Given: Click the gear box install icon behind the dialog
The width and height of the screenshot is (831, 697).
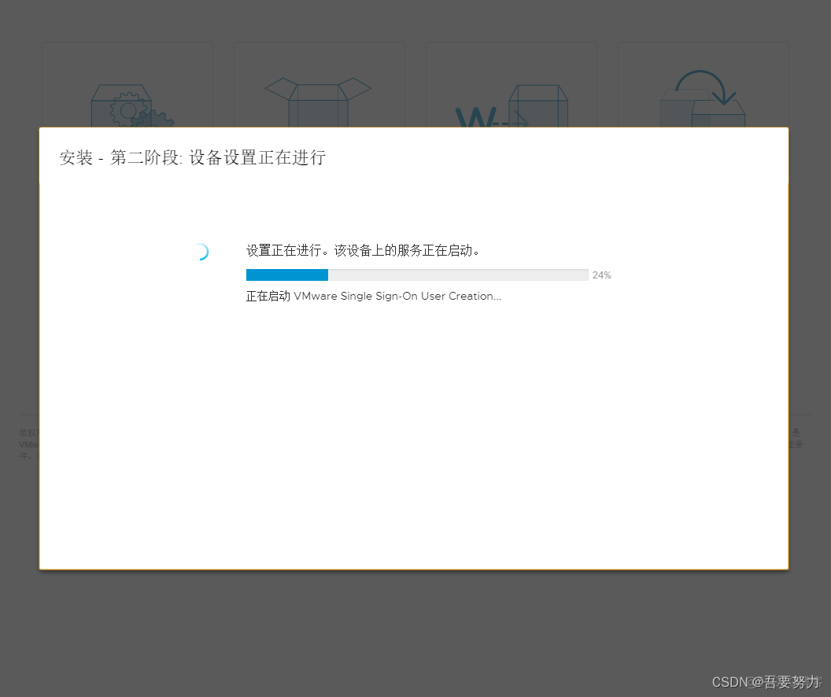Looking at the screenshot, I should click(132, 106).
